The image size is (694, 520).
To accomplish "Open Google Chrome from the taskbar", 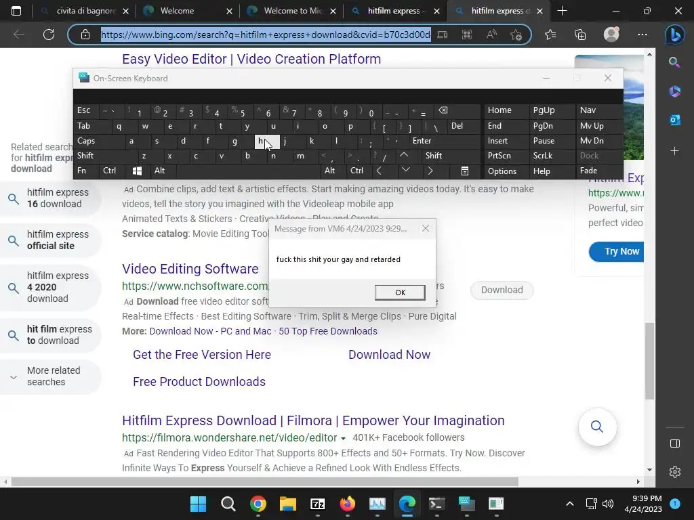I will click(258, 504).
